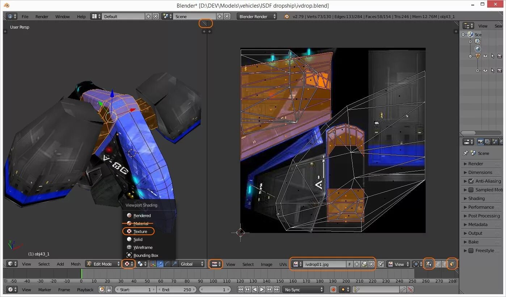
Task: Click the End frame field in timeline
Action: point(177,289)
